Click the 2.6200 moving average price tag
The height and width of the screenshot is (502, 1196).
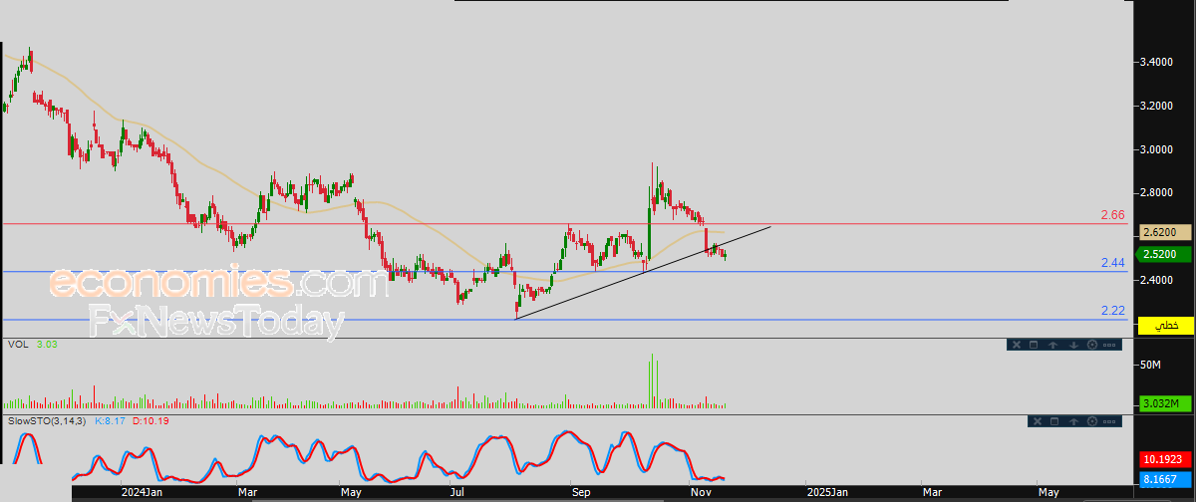tap(1165, 232)
